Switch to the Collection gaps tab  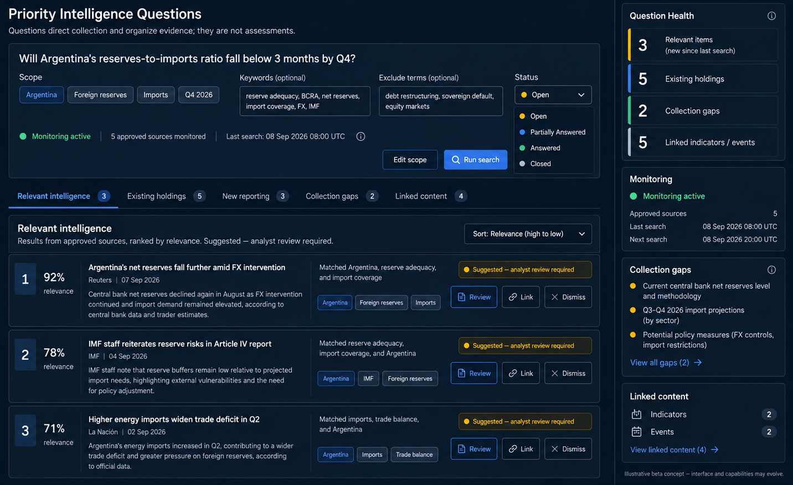[342, 196]
